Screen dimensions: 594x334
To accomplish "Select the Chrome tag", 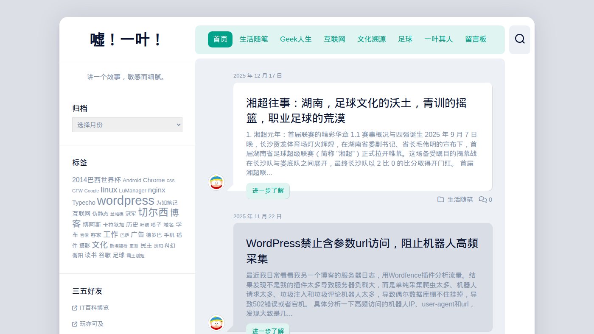I will 154,180.
